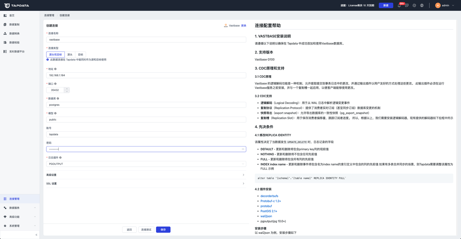Select 目标 connection type
Viewport: 461px width, 239px height.
click(x=81, y=55)
